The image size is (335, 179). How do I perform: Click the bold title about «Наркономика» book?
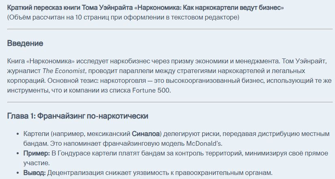click(x=145, y=8)
